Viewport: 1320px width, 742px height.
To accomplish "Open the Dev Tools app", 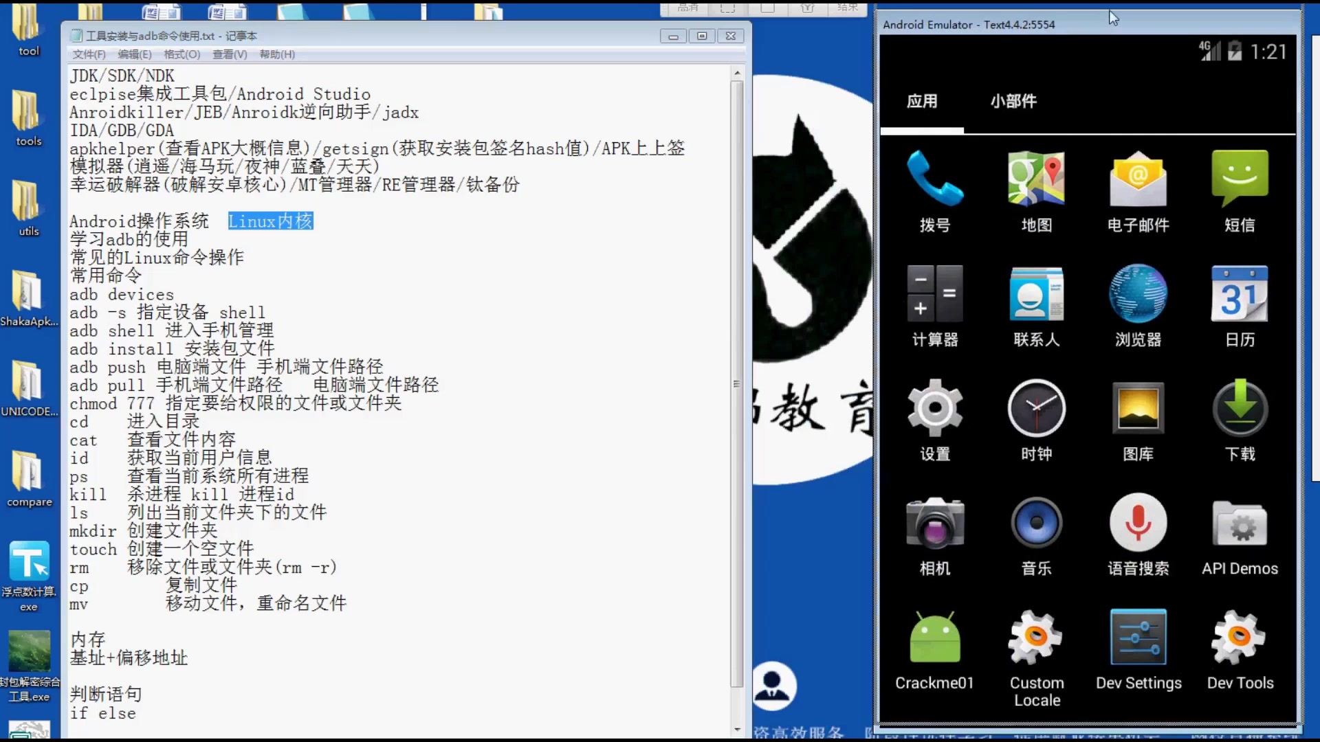I will pos(1240,638).
